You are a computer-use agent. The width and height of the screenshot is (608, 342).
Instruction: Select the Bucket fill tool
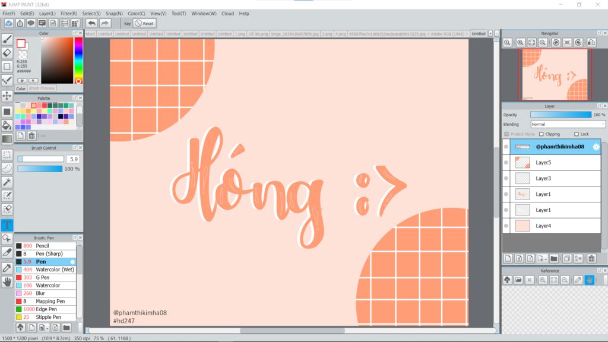click(7, 125)
